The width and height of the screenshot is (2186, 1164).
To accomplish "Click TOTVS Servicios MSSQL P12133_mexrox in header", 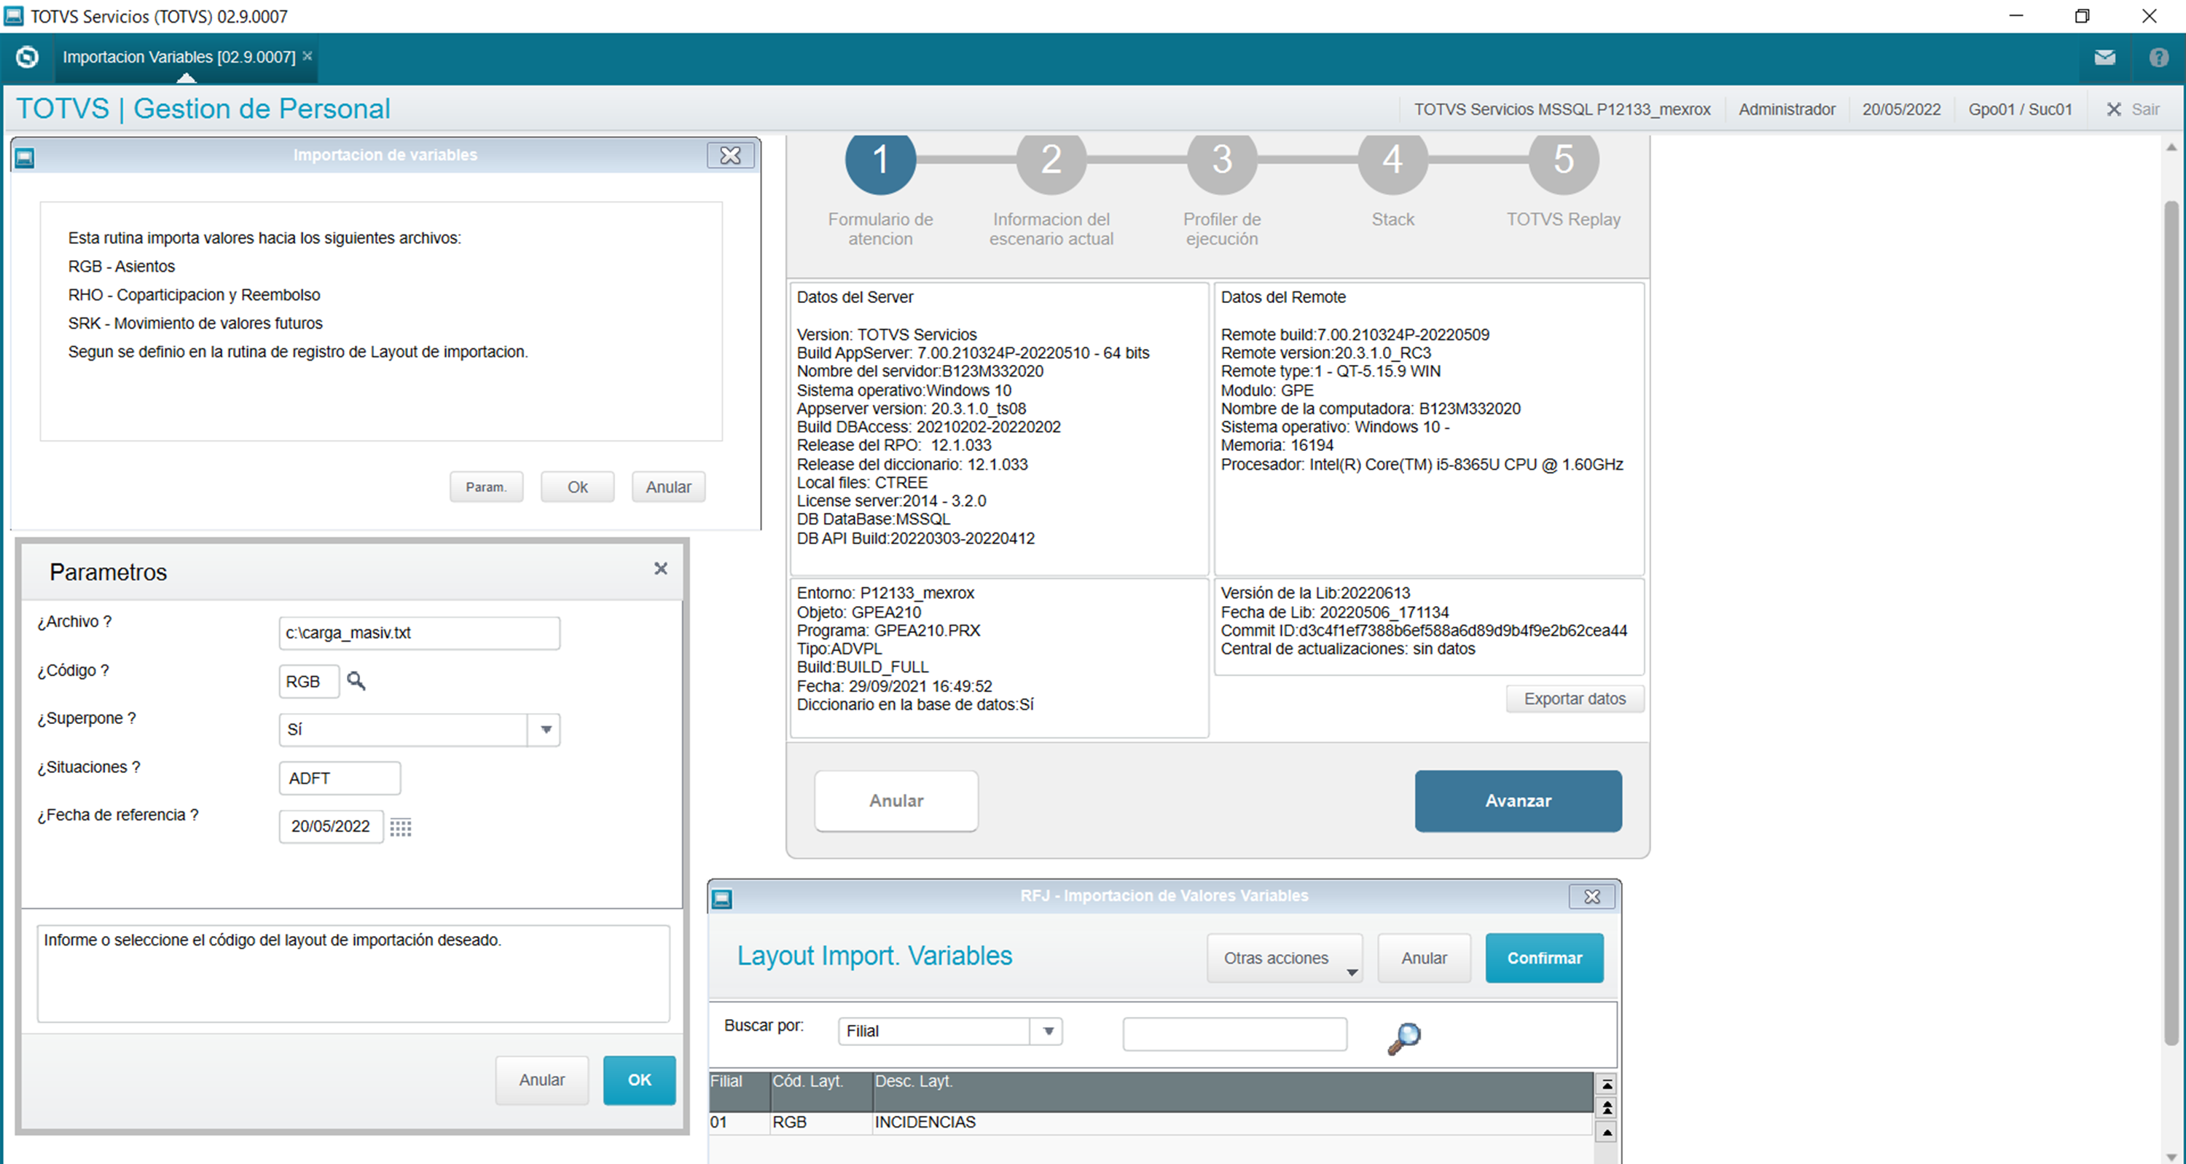I will click(1562, 109).
